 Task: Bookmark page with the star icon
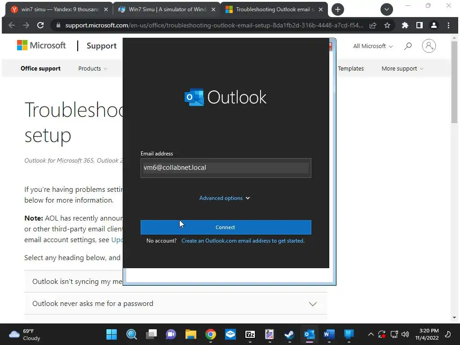click(x=387, y=25)
